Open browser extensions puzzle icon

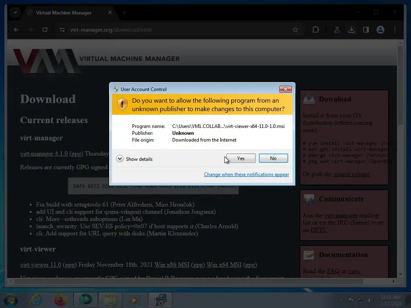click(315, 30)
